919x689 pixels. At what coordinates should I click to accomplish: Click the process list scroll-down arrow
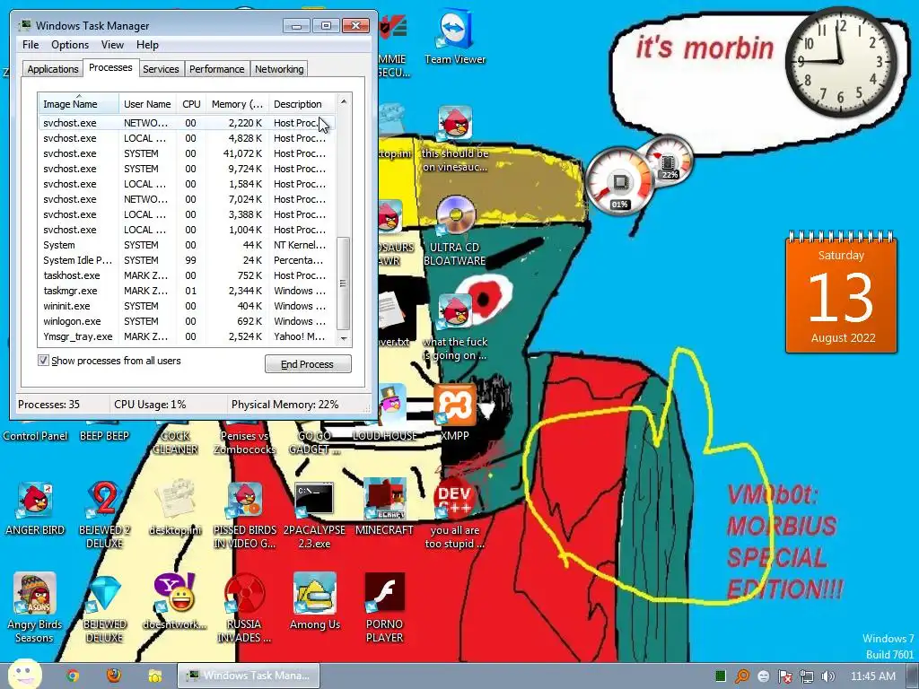click(x=344, y=338)
